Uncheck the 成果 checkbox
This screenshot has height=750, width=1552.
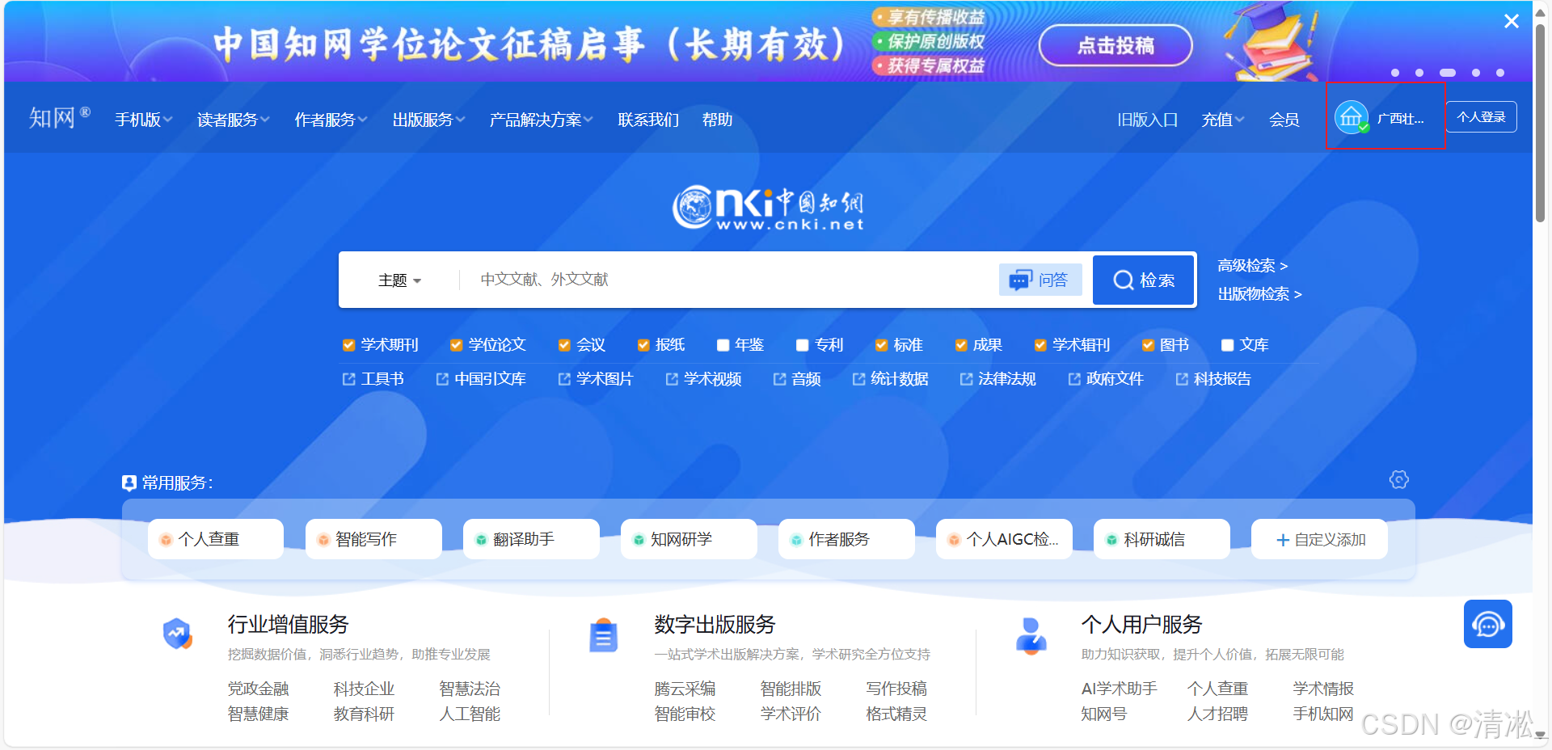pyautogui.click(x=960, y=345)
